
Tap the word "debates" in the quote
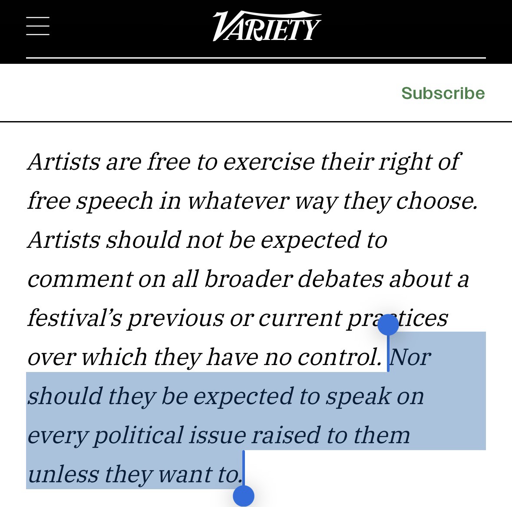[340, 279]
